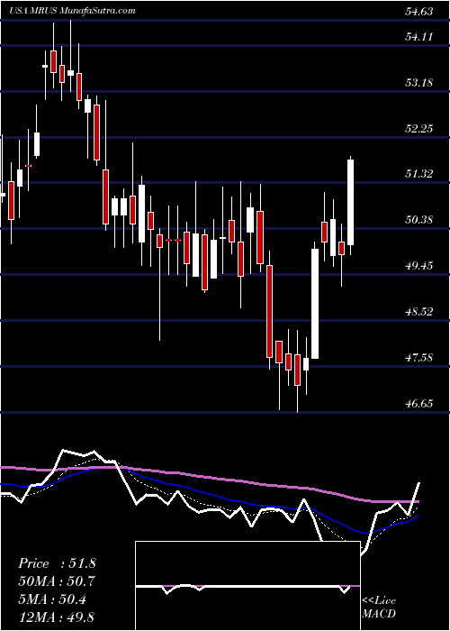Screen dimensions: 450x631
Task: Click the 'Price : 51.8' readout
Action: 57,563
